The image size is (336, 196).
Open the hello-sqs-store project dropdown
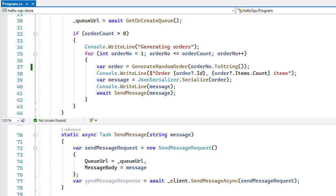coord(233,11)
